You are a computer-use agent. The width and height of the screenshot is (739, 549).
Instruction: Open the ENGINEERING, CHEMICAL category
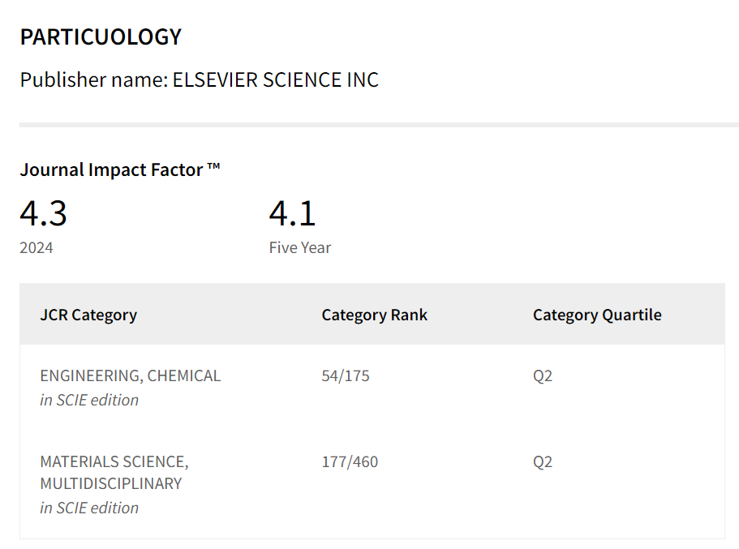coord(130,375)
